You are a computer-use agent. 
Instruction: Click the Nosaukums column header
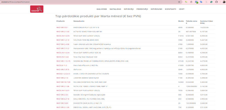click(79, 21)
